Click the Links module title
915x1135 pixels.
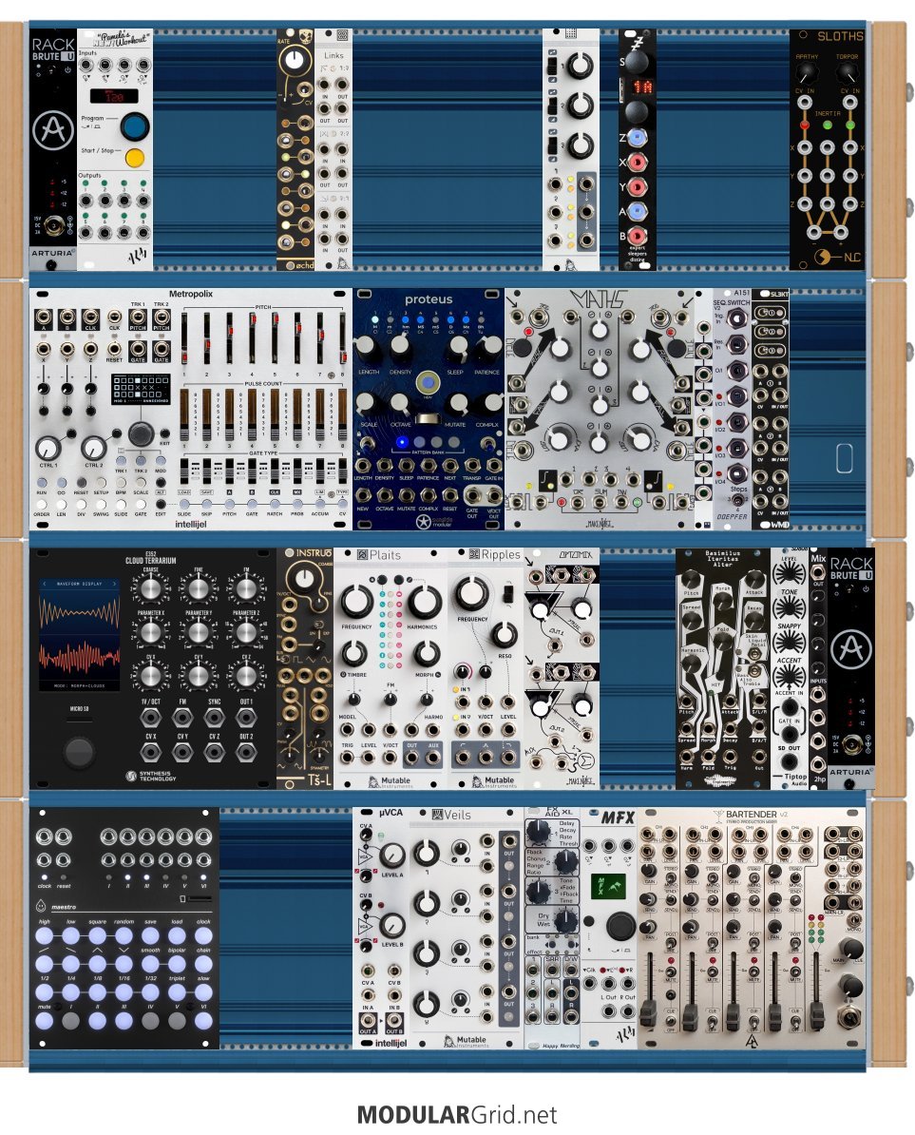pos(334,55)
